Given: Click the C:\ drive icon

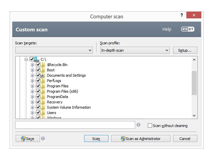Looking at the screenshot, I should click(37, 59).
